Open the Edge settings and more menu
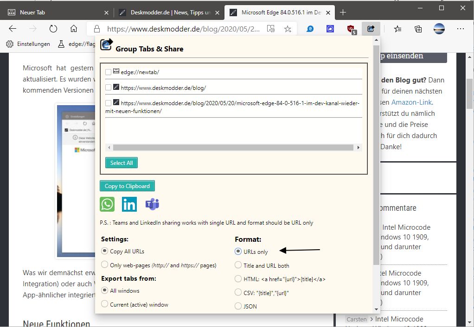 (x=461, y=29)
